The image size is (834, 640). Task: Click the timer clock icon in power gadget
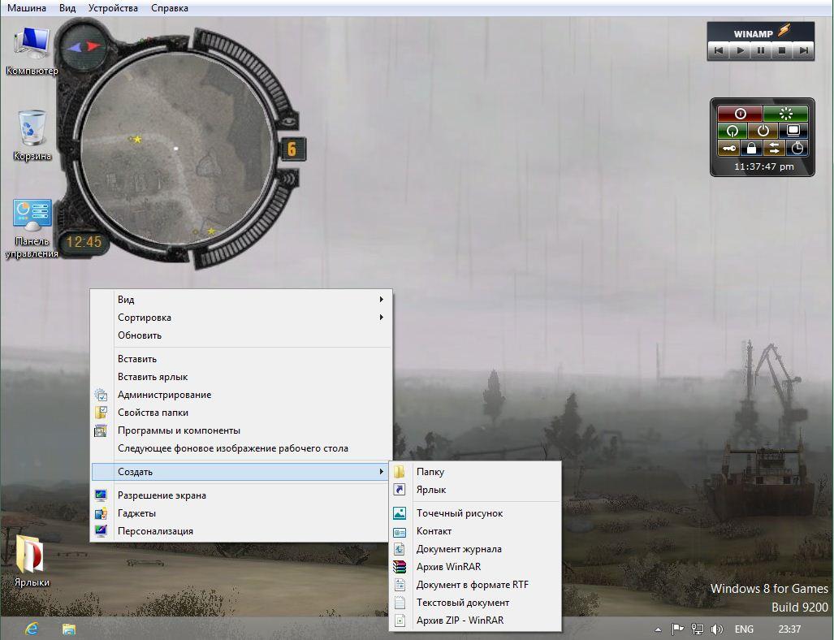(797, 148)
